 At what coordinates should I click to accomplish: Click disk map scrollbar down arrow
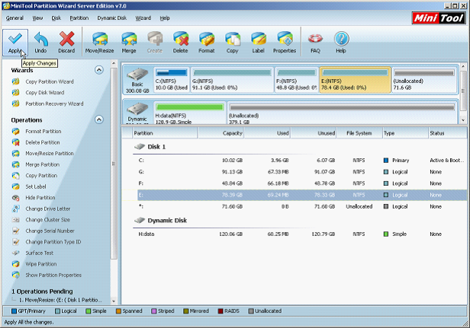tap(463, 120)
